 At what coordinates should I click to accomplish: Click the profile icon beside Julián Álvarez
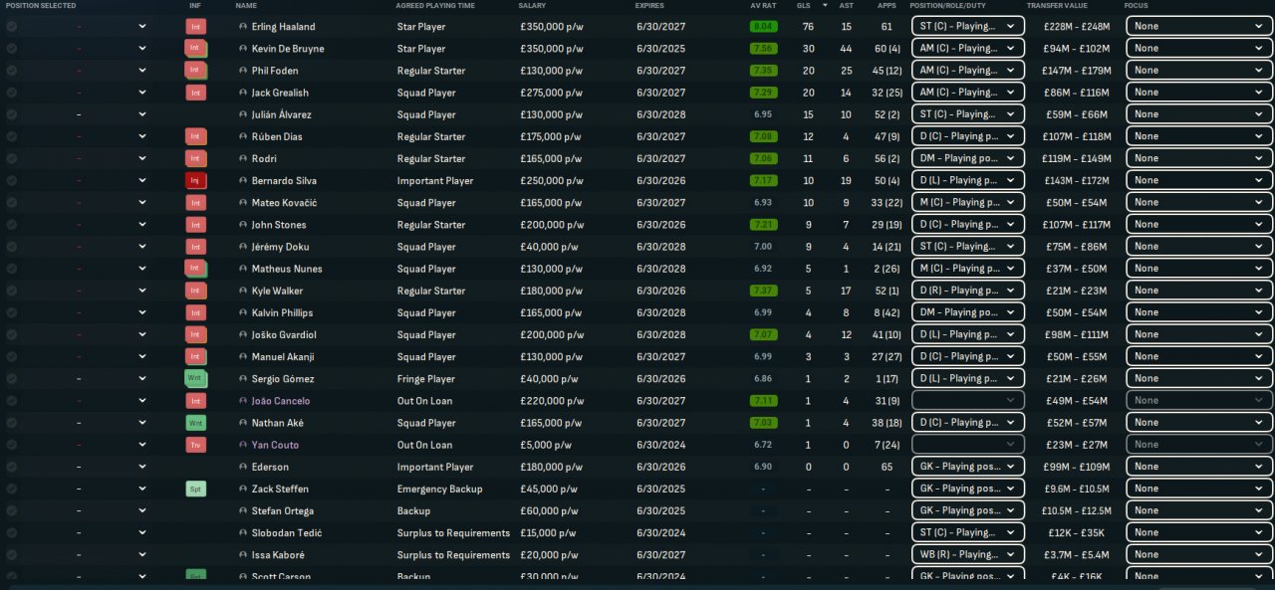tap(243, 114)
